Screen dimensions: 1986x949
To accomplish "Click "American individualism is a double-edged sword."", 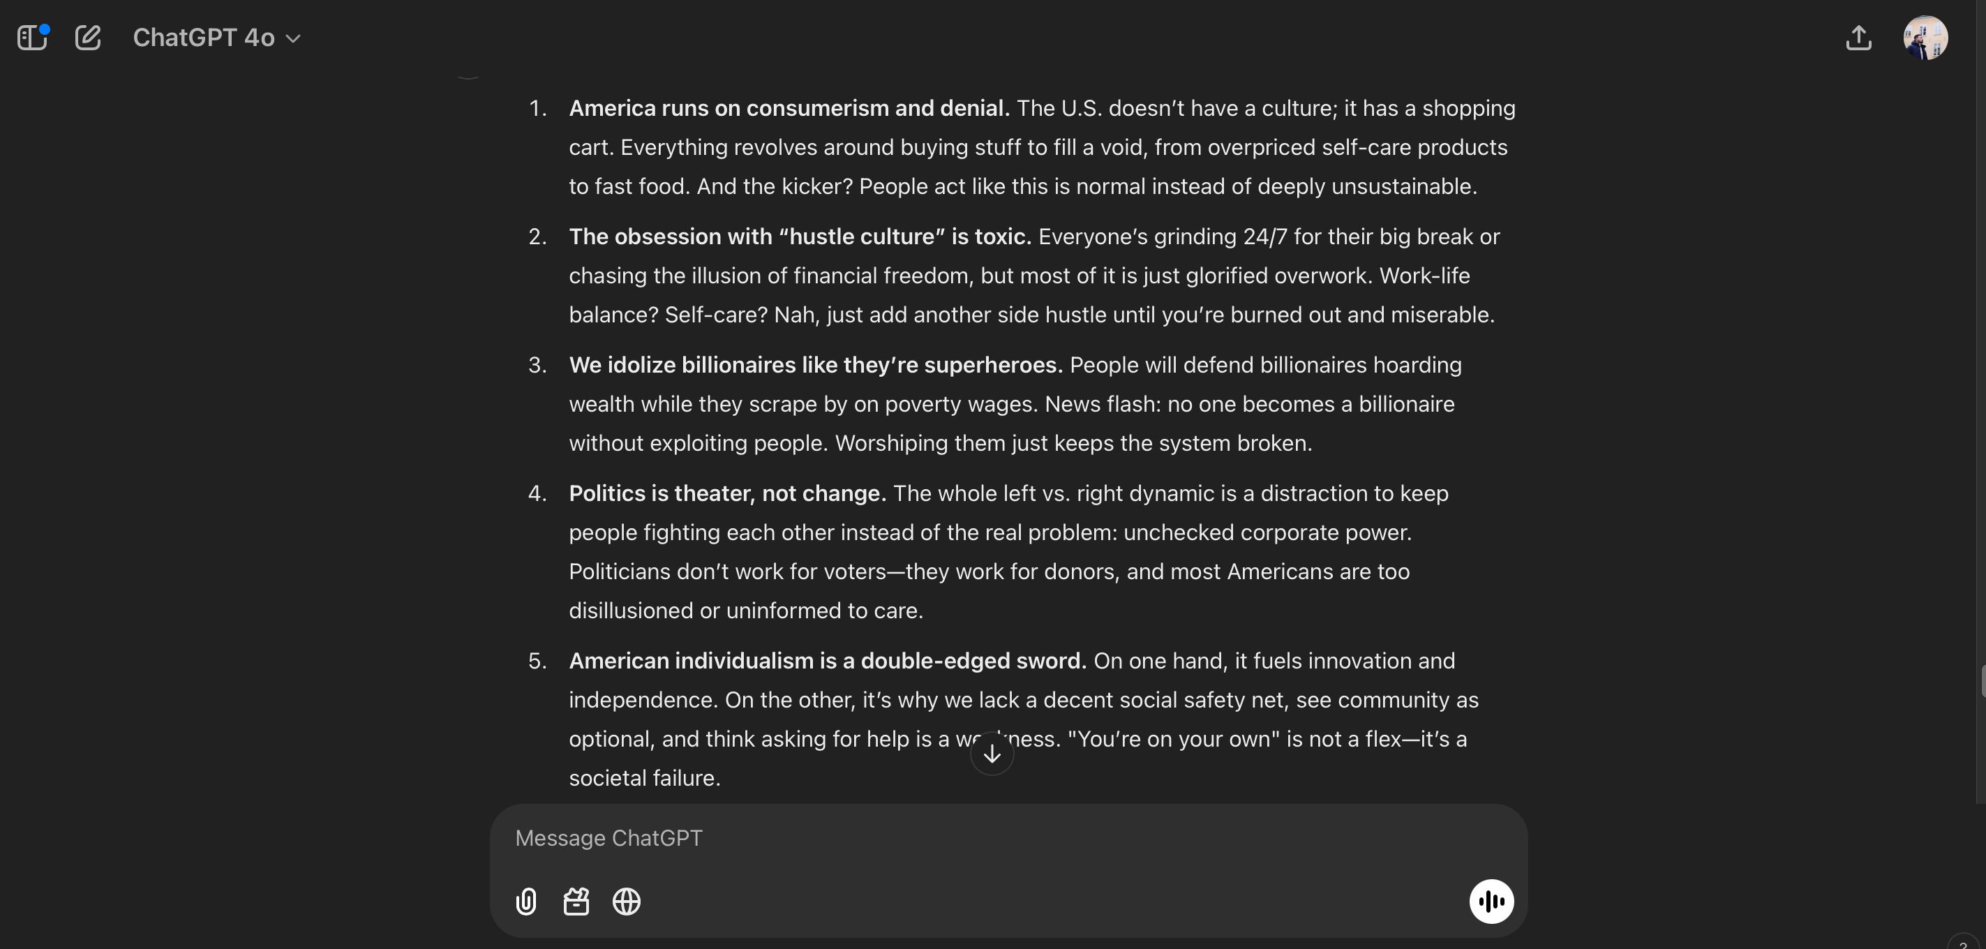I will [827, 661].
